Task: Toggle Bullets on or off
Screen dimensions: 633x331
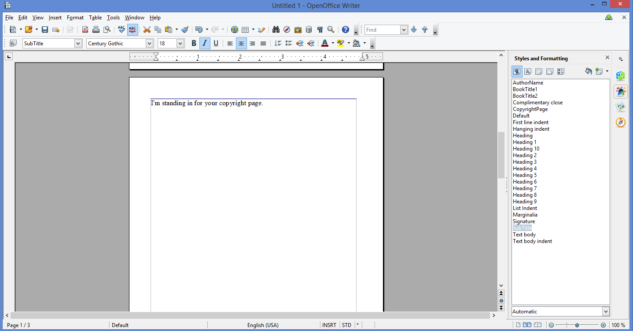Action: (289, 43)
